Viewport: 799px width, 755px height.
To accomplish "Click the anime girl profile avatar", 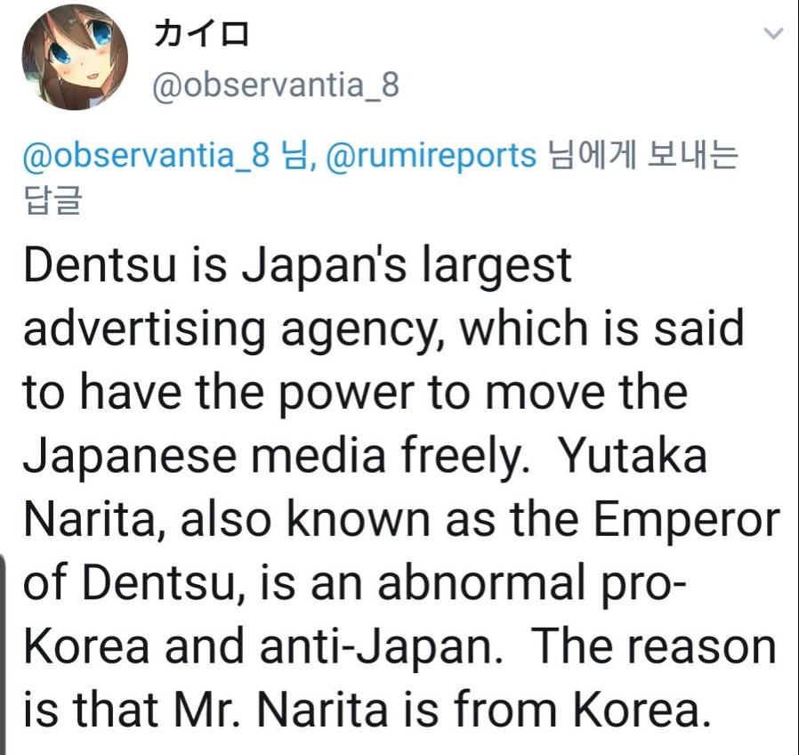I will click(x=76, y=62).
